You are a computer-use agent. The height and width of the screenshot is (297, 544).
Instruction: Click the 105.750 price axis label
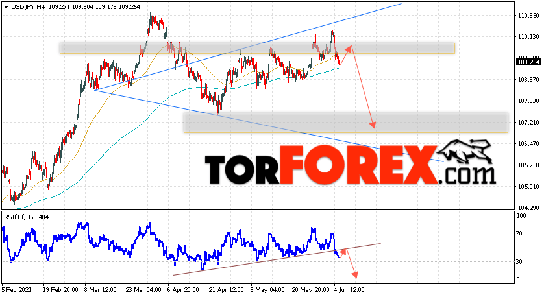528,165
